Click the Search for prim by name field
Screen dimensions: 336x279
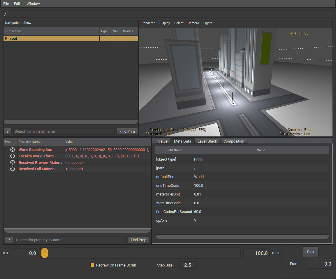pos(64,131)
